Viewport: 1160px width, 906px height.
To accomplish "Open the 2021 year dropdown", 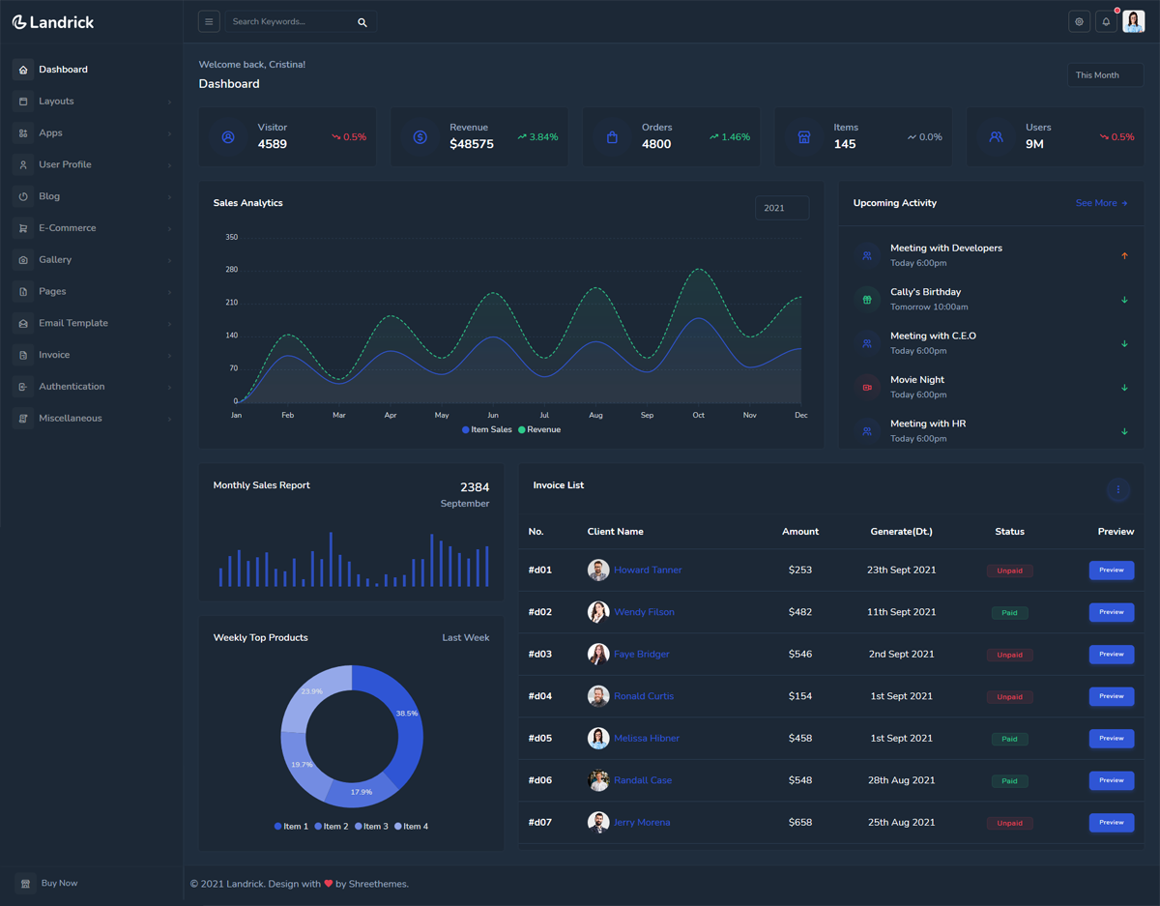I will point(781,208).
